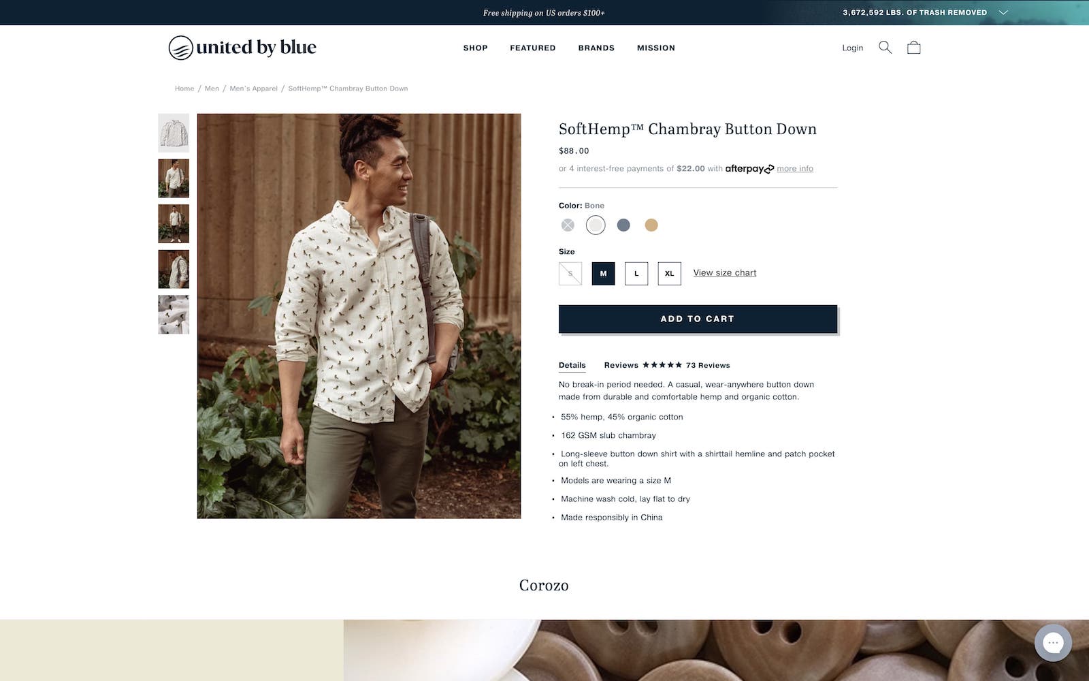1089x681 pixels.
Task: Open the SHOP navigation menu
Action: point(475,48)
